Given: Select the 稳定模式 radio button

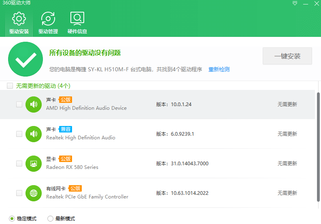Looking at the screenshot, I should click(12, 219).
